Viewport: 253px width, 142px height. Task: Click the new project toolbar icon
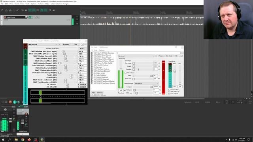click(2, 10)
